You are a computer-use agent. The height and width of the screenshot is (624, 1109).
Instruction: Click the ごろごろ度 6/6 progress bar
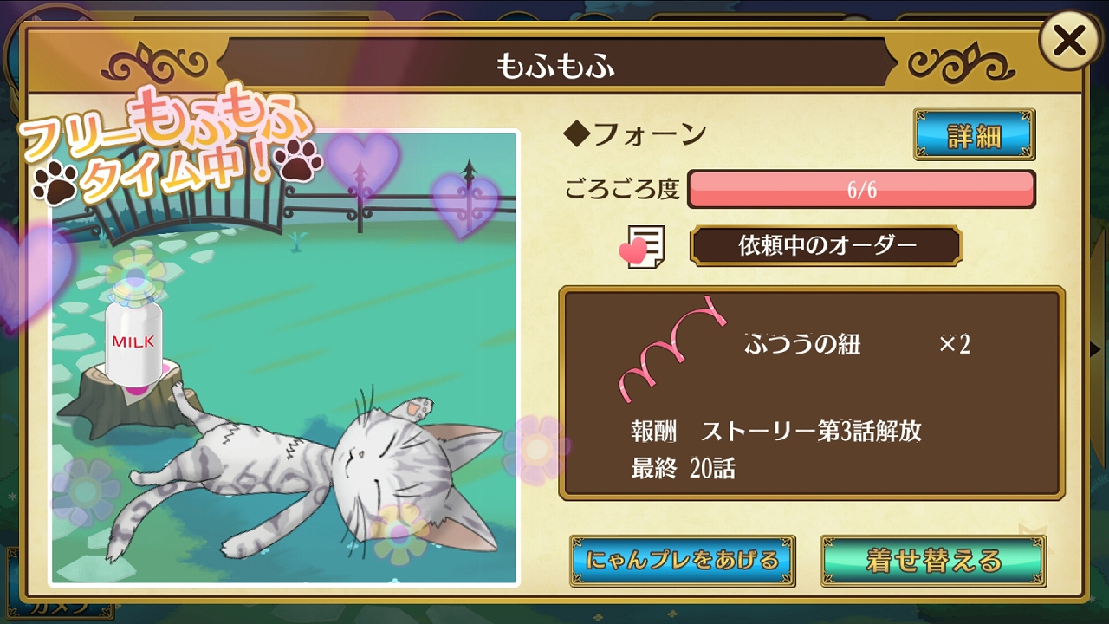[861, 190]
